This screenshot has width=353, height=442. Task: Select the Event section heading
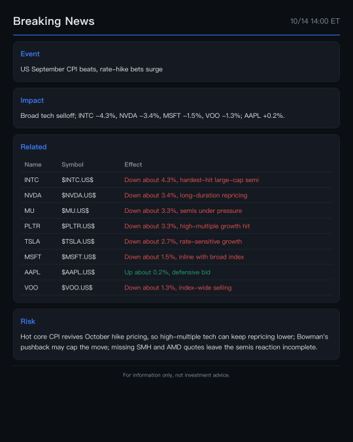pyautogui.click(x=30, y=54)
